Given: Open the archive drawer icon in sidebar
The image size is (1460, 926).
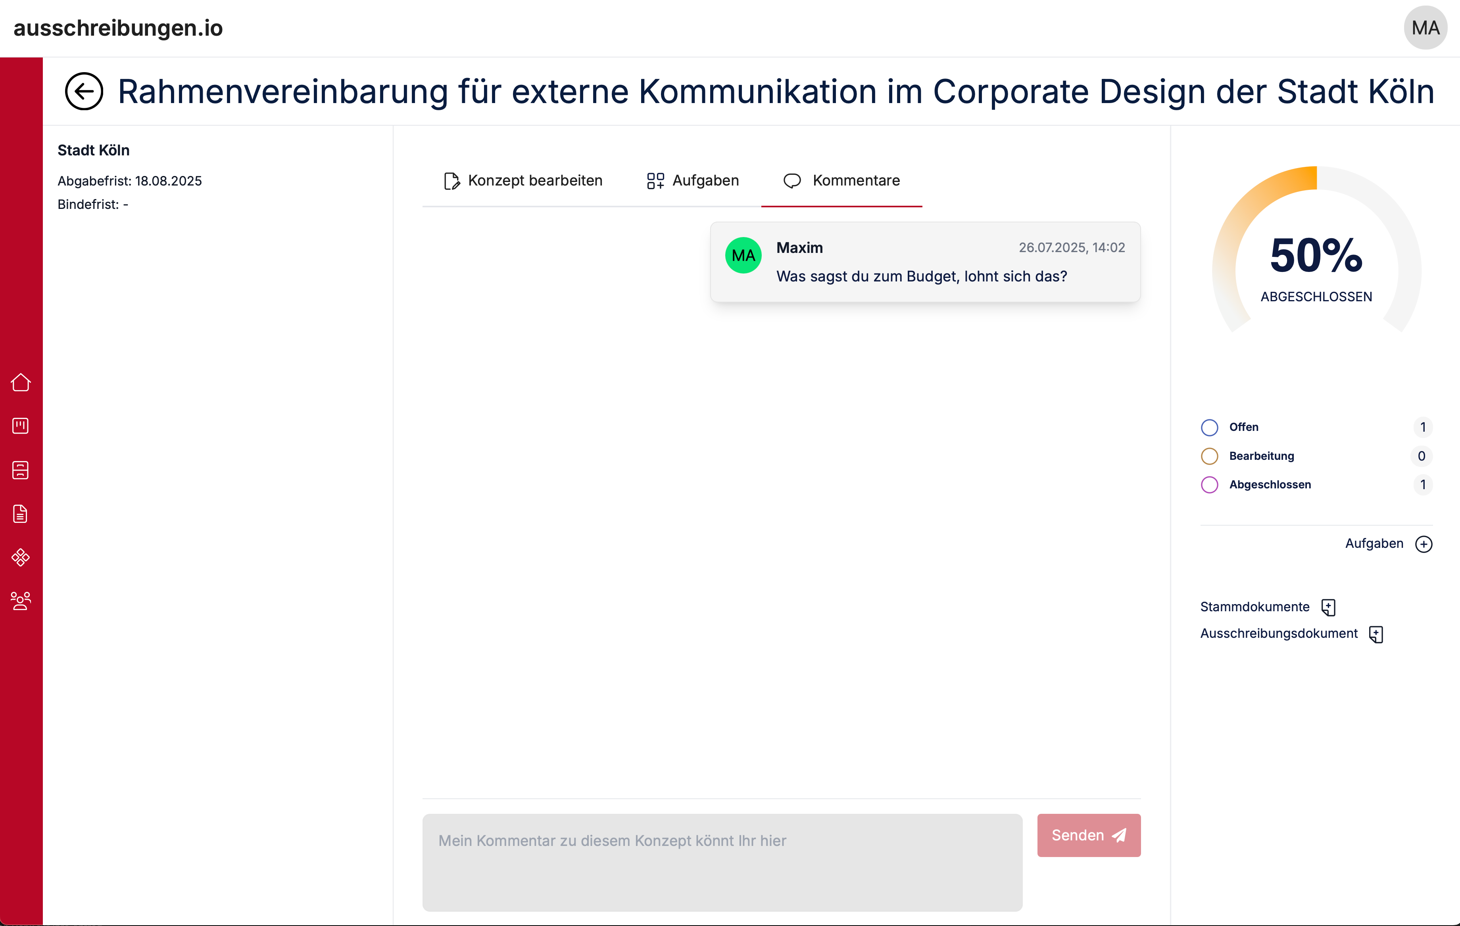Looking at the screenshot, I should [x=21, y=470].
